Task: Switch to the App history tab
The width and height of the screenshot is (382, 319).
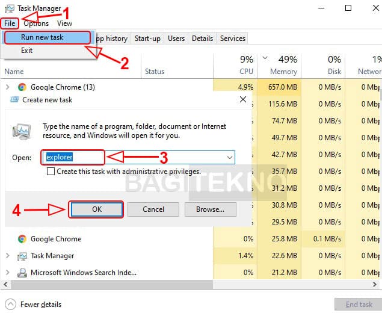Action: coord(111,39)
